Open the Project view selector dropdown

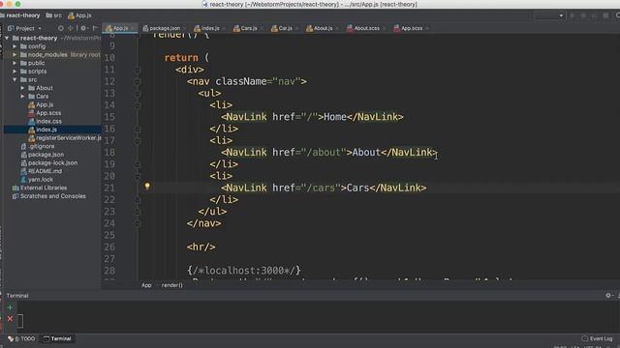(x=24, y=28)
